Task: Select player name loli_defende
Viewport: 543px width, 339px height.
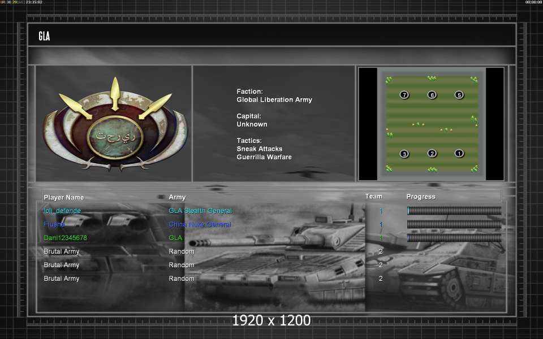Action: 62,211
